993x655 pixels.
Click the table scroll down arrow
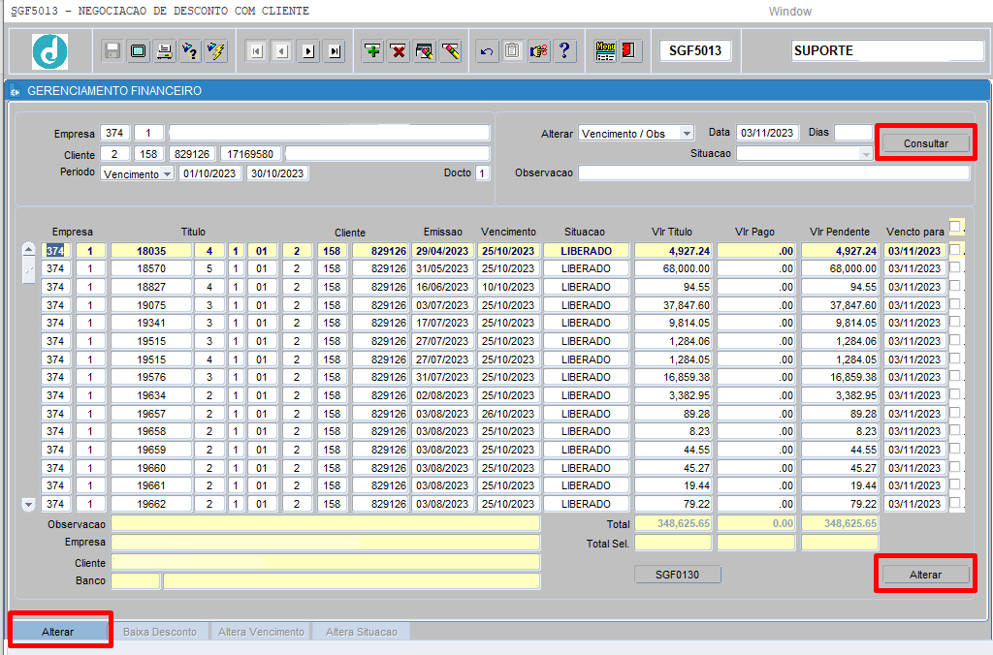point(28,505)
